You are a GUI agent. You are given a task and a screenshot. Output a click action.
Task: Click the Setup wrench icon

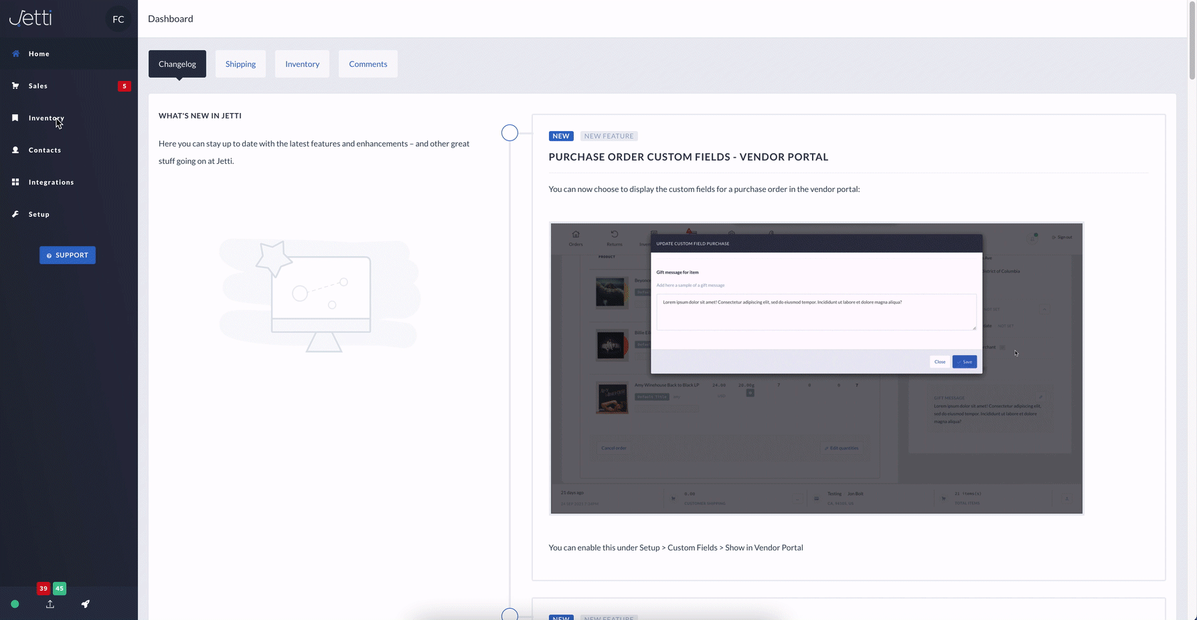click(15, 214)
